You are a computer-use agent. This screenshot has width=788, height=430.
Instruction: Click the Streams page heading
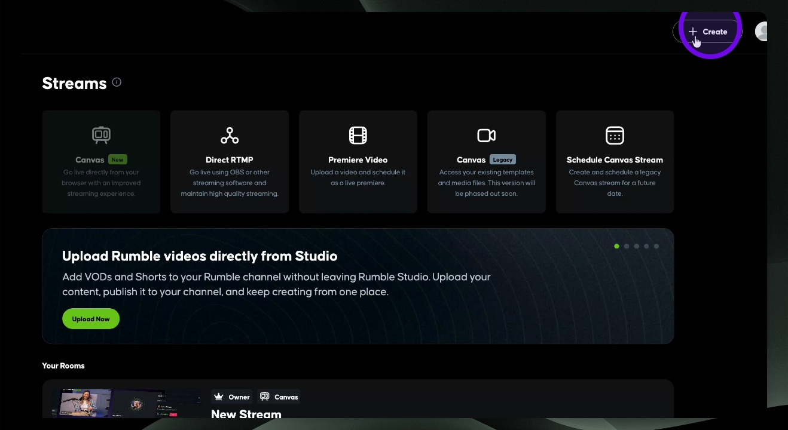(x=74, y=83)
